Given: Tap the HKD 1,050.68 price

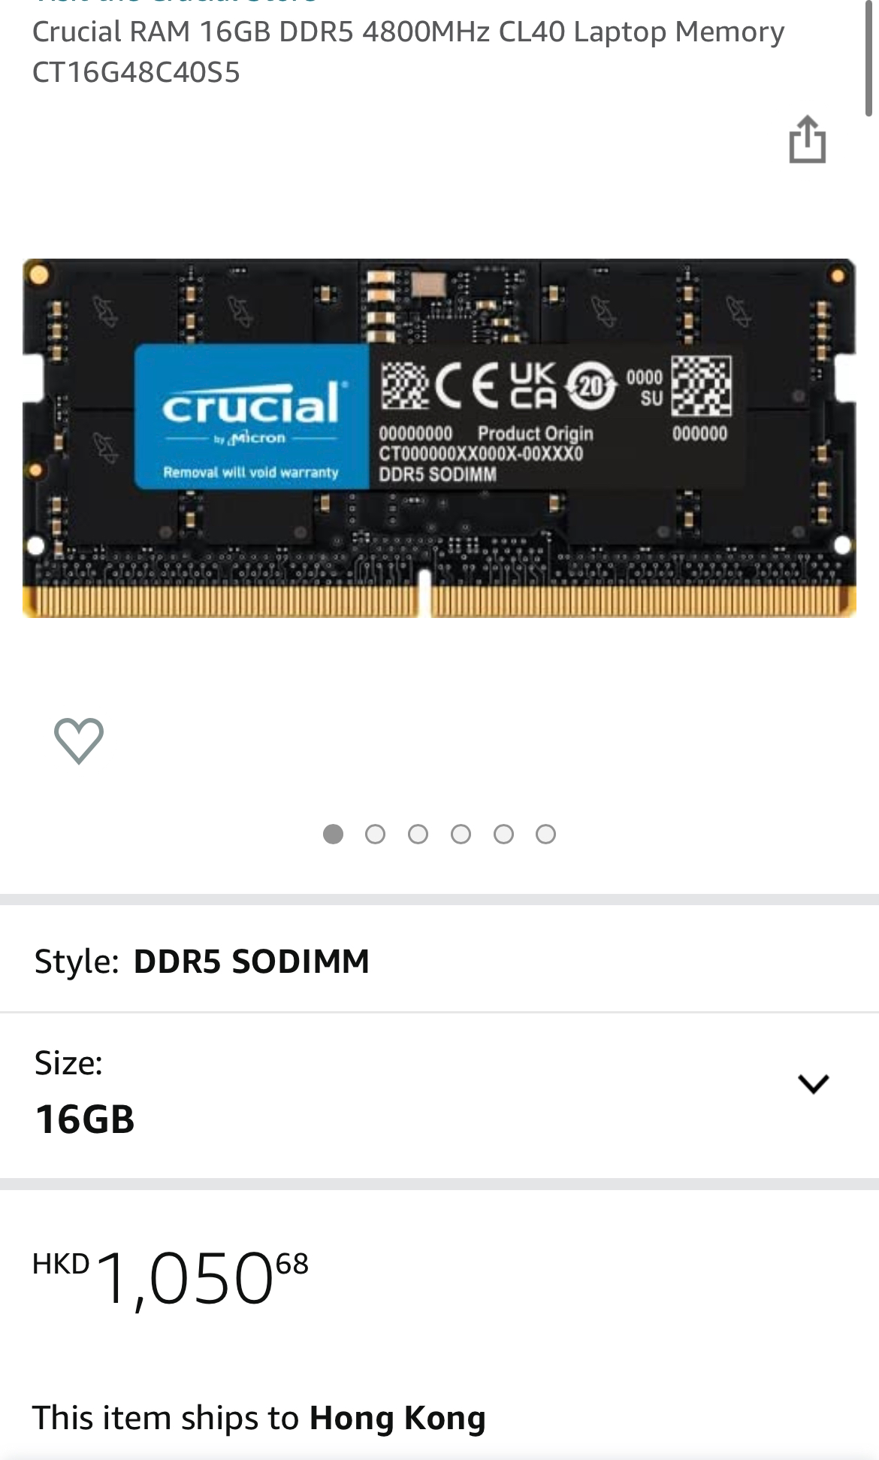Looking at the screenshot, I should tap(171, 1278).
